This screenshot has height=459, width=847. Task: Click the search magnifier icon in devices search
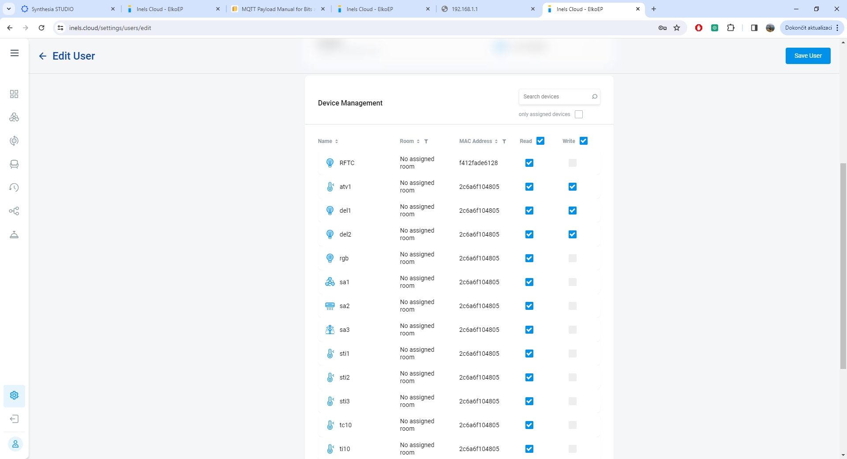(594, 97)
